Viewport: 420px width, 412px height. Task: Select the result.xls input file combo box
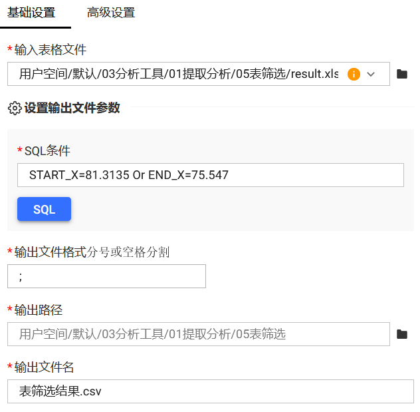(179, 74)
